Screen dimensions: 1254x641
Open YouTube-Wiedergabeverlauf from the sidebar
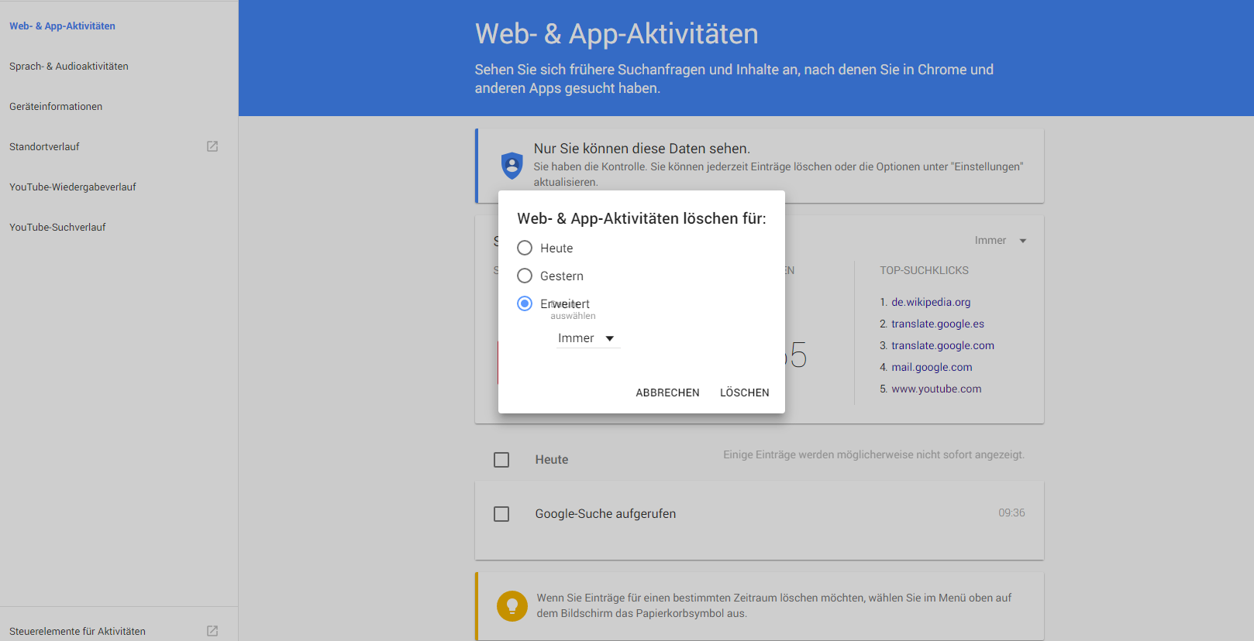coord(73,187)
